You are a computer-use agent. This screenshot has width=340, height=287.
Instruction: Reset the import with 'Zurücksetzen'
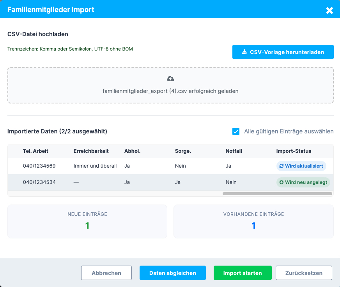[304, 273]
